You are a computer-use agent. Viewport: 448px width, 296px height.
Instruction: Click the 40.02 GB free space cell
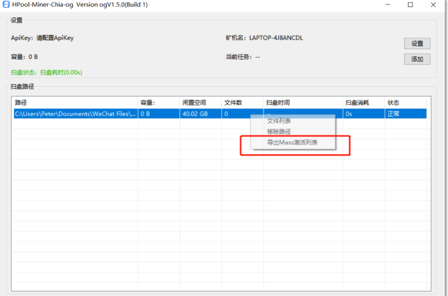tap(195, 113)
